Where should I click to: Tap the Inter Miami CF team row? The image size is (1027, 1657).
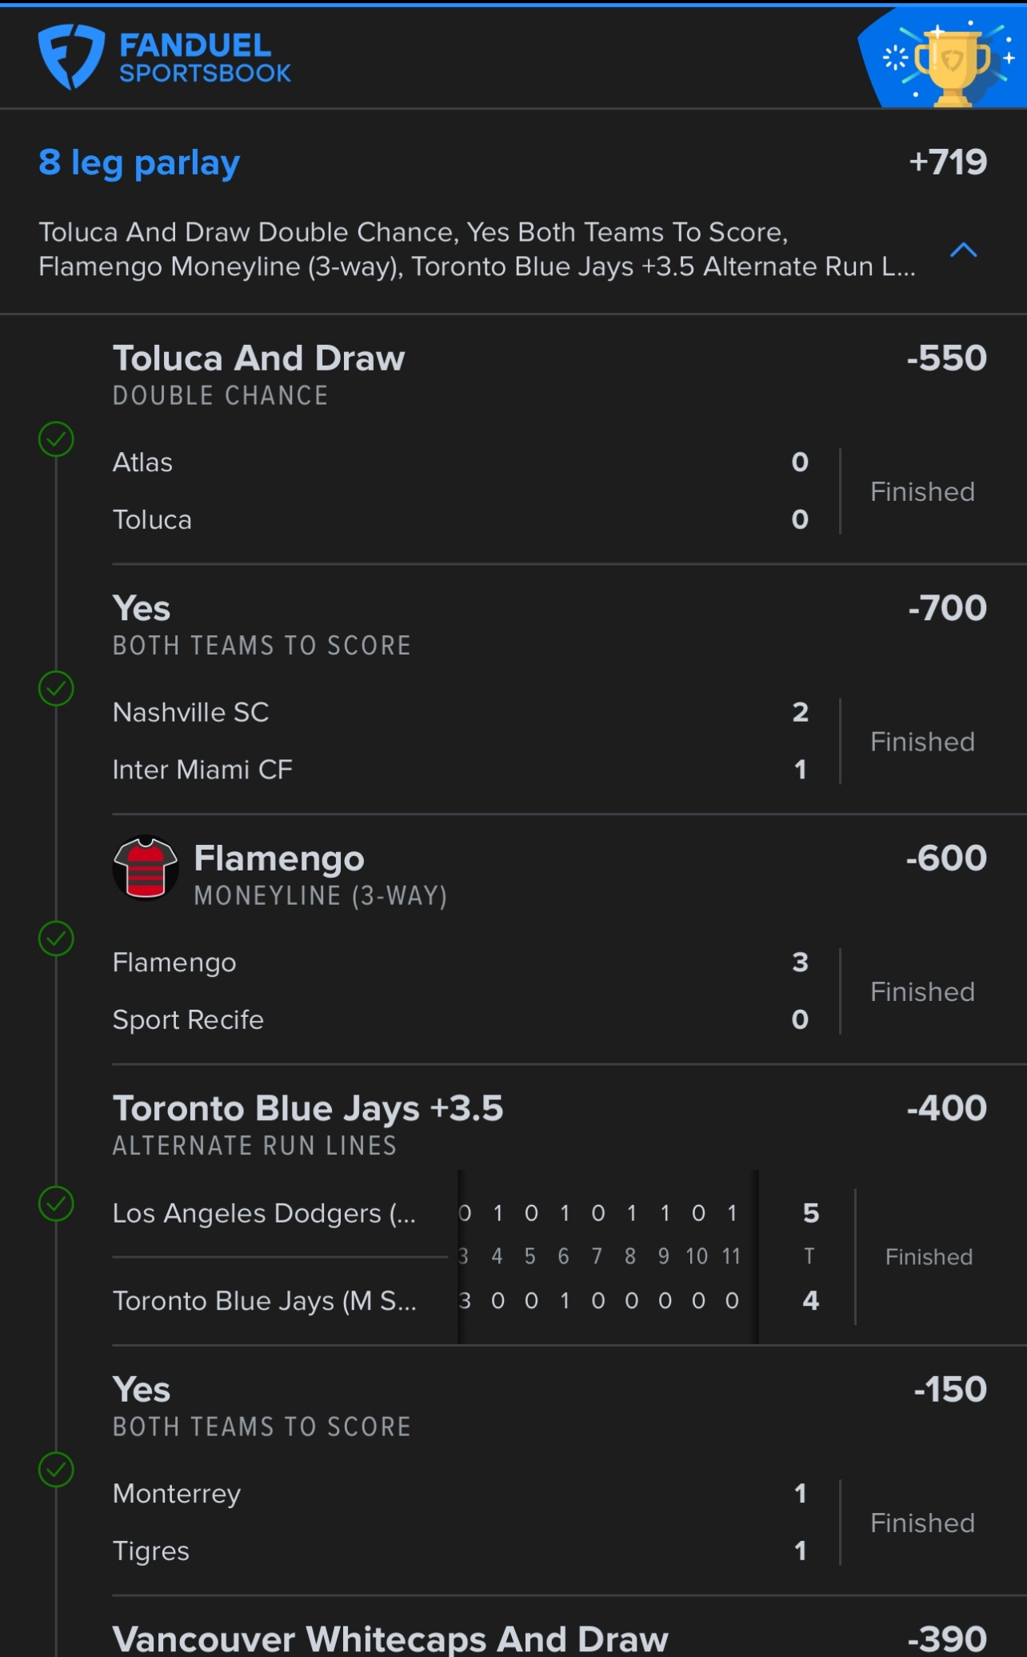202,770
